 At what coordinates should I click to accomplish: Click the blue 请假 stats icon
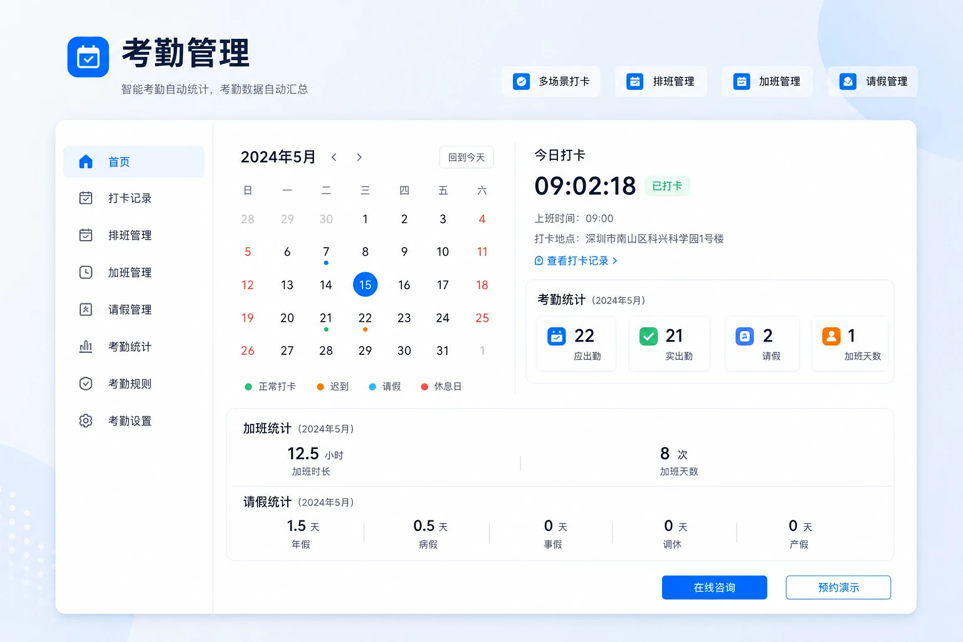(744, 337)
